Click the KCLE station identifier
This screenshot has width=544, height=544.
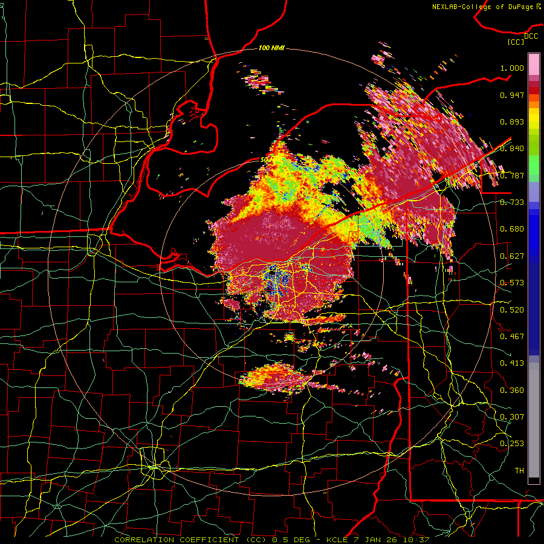tap(337, 540)
